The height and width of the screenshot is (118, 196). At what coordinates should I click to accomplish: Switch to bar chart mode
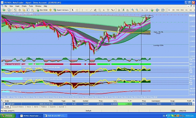pos(119,10)
